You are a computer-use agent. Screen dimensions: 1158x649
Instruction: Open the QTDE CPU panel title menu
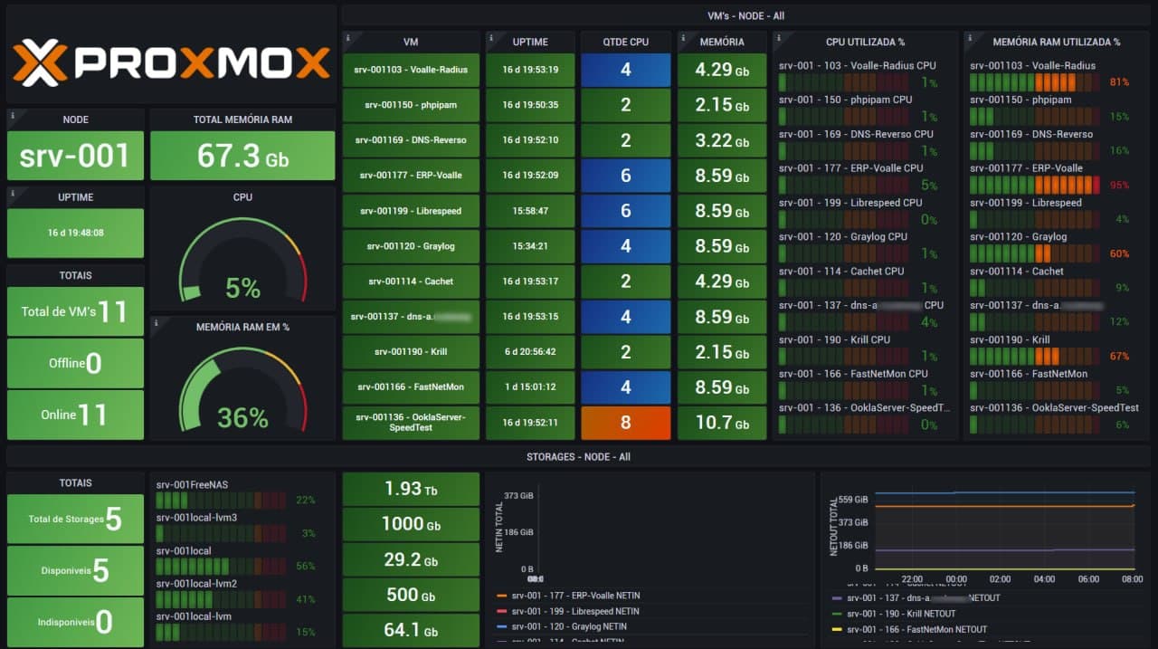coord(625,43)
